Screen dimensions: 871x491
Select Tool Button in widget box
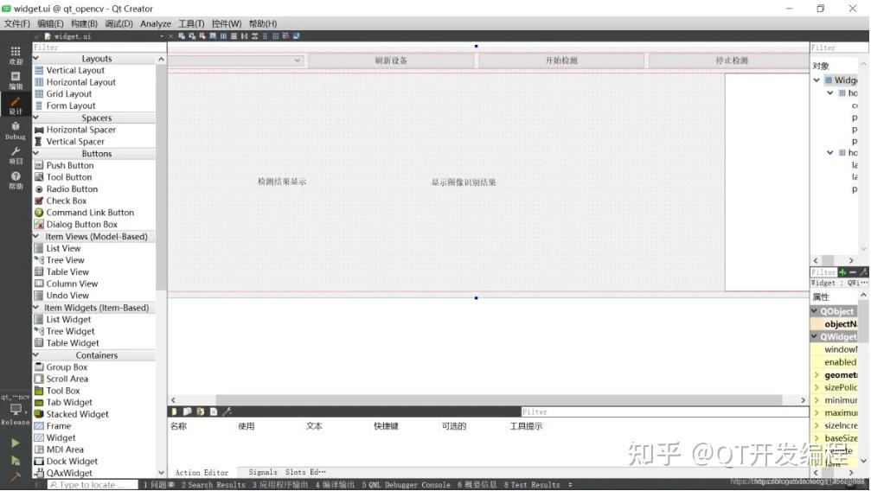coord(69,177)
